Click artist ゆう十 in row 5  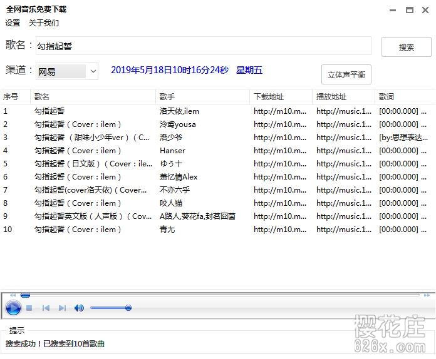click(x=171, y=163)
